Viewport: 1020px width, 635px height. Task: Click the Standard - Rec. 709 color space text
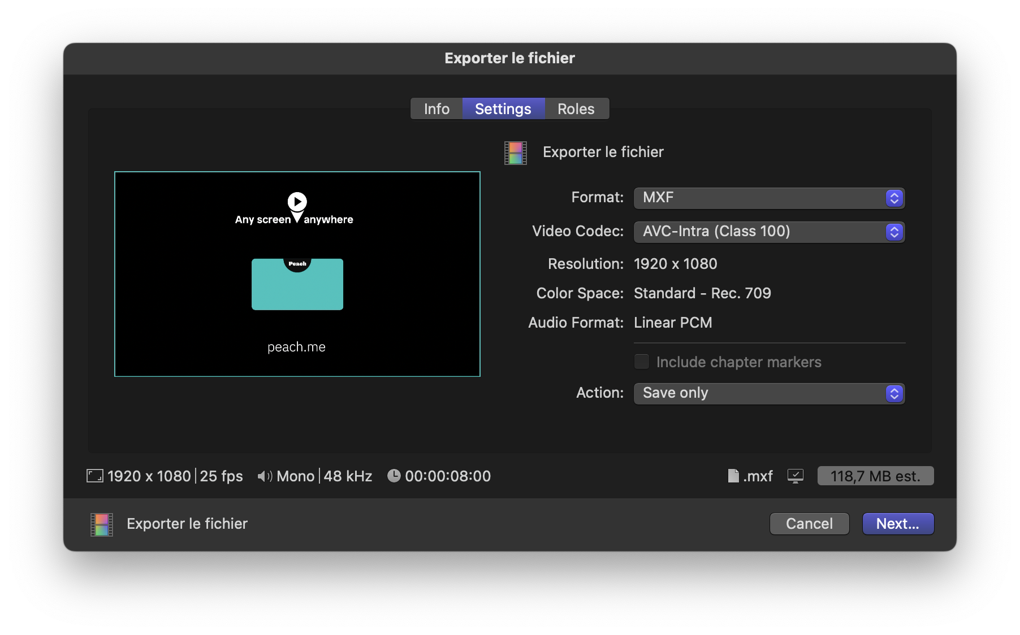pyautogui.click(x=702, y=293)
